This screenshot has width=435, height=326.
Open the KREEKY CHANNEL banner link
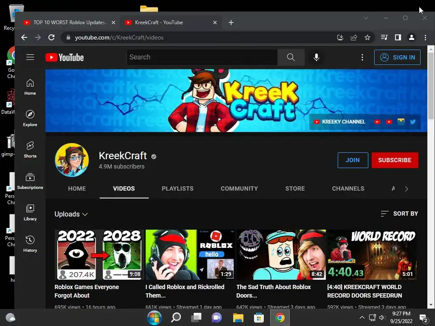(339, 122)
